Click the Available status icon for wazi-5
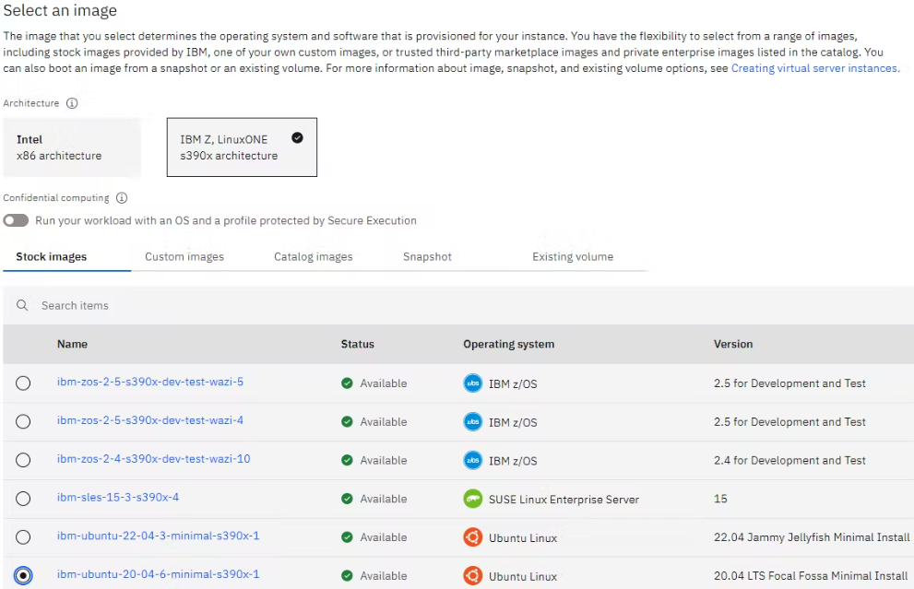 [347, 383]
